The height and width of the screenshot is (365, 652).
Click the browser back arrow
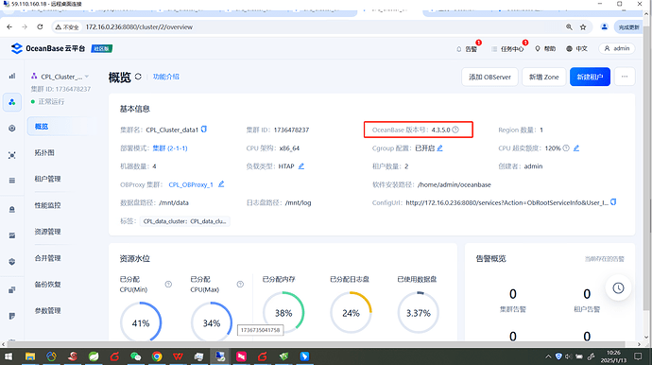[9, 27]
